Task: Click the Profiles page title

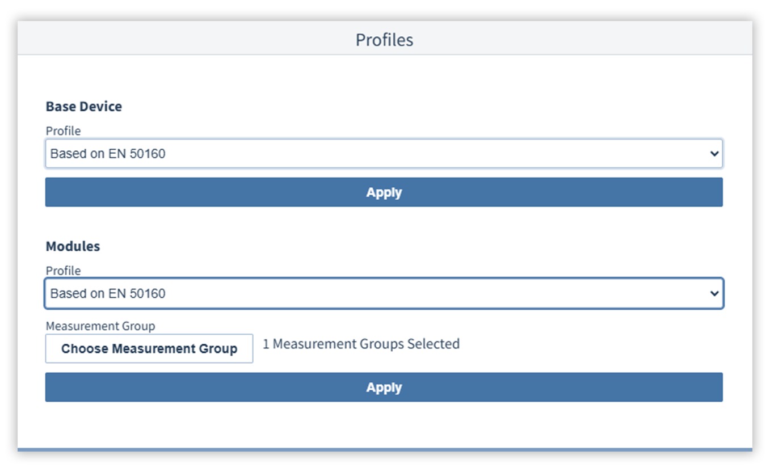Action: click(384, 40)
